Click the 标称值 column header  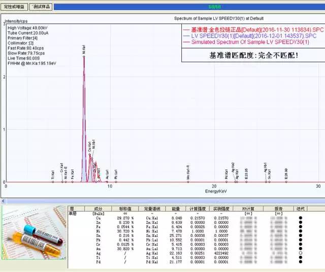(x=125, y=208)
